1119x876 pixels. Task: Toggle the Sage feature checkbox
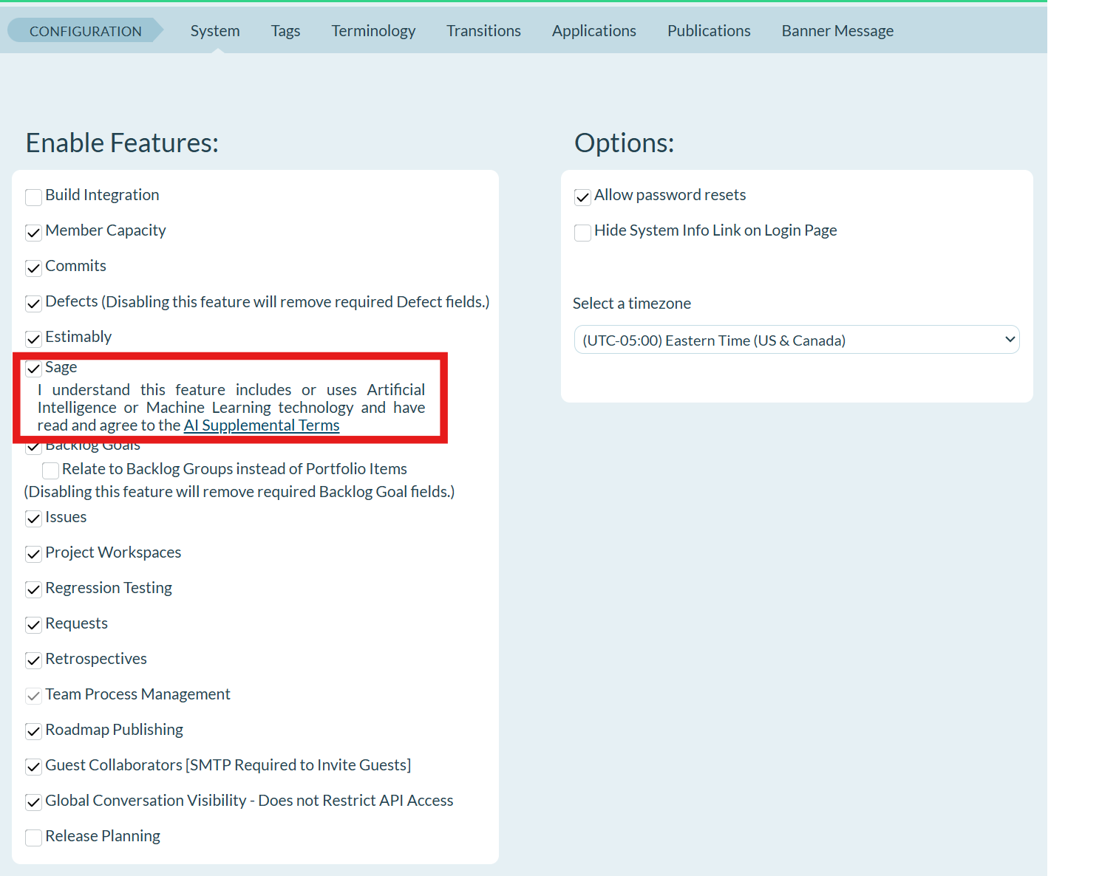[x=33, y=369]
